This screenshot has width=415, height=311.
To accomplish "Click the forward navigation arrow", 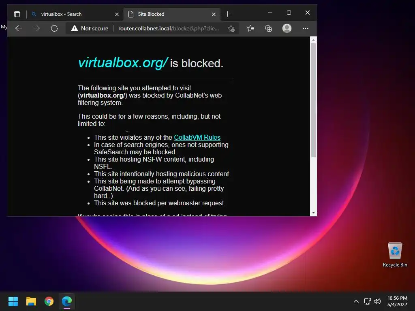I will coord(36,28).
